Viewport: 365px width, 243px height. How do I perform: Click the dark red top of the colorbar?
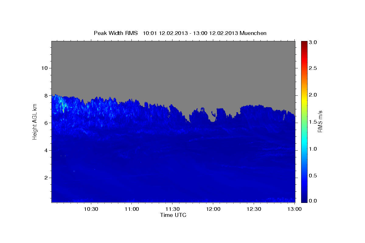304,43
